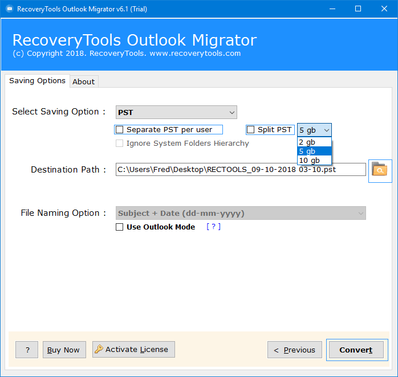Maximize the Outlook Migrator window

tap(358, 9)
